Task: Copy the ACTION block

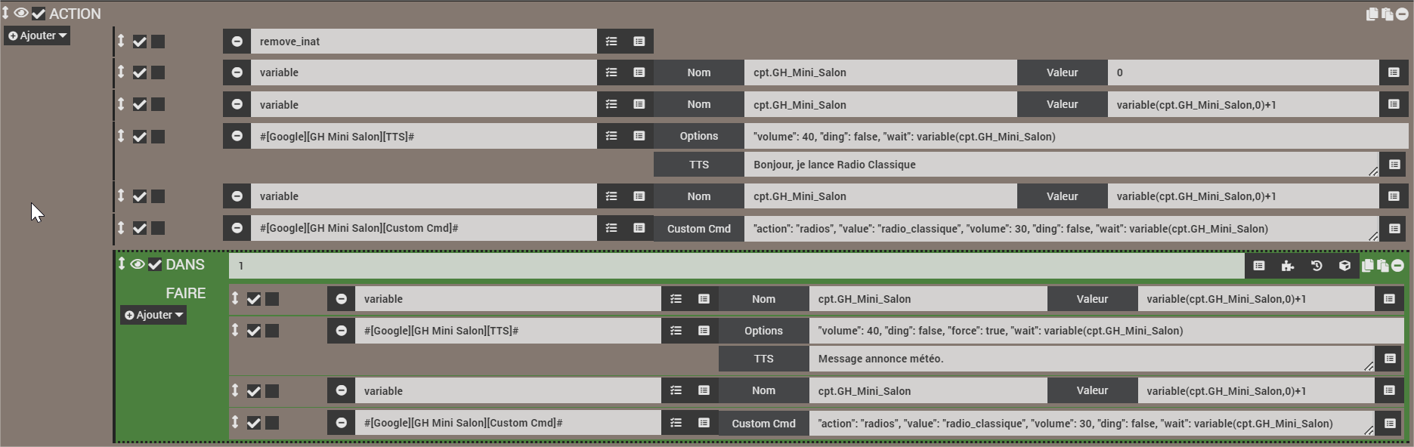Action: [x=1372, y=14]
